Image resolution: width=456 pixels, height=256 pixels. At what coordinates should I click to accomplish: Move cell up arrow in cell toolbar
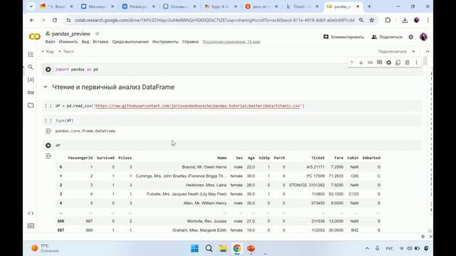point(351,63)
